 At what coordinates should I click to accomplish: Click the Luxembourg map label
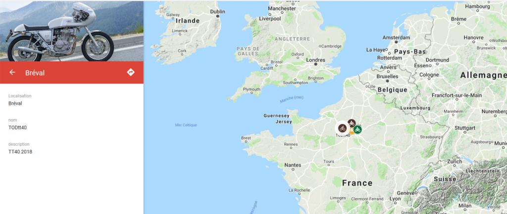[x=415, y=108]
